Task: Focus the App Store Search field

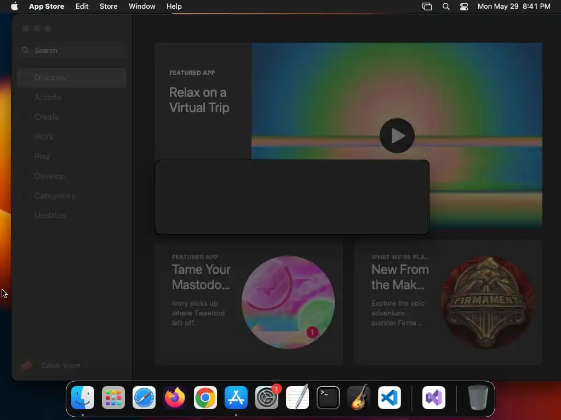Action: [x=73, y=50]
